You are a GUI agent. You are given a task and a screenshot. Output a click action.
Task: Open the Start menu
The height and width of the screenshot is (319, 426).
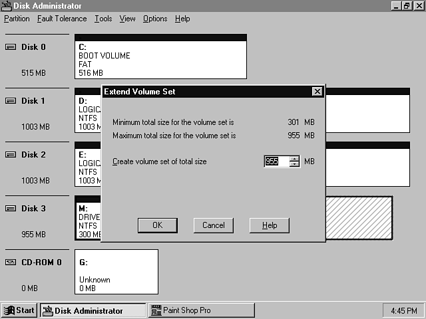(19, 310)
